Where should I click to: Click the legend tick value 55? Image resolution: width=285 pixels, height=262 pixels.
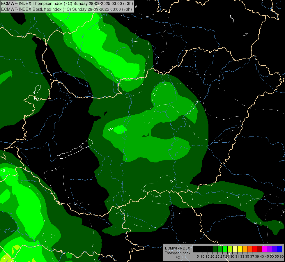point(277,256)
